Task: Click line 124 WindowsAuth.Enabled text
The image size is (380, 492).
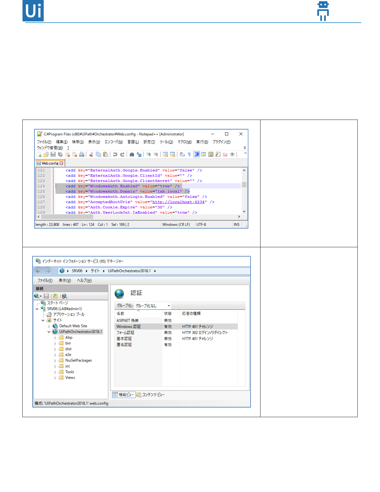Action: tap(122, 186)
